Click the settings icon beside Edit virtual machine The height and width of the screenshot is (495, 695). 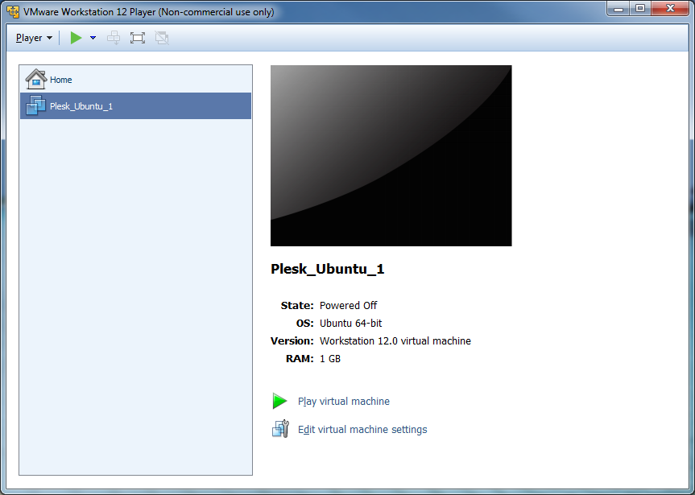pyautogui.click(x=279, y=429)
